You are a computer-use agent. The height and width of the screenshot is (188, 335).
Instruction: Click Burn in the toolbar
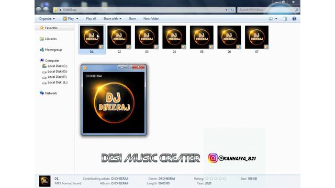pos(132,19)
